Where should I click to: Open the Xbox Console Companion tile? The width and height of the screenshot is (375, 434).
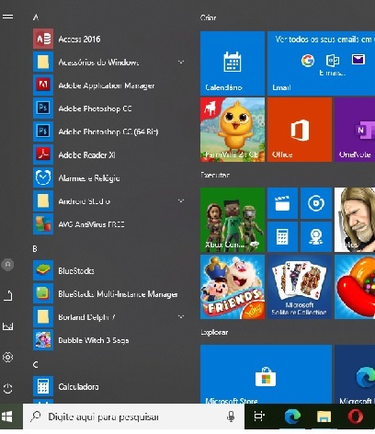pyautogui.click(x=233, y=220)
